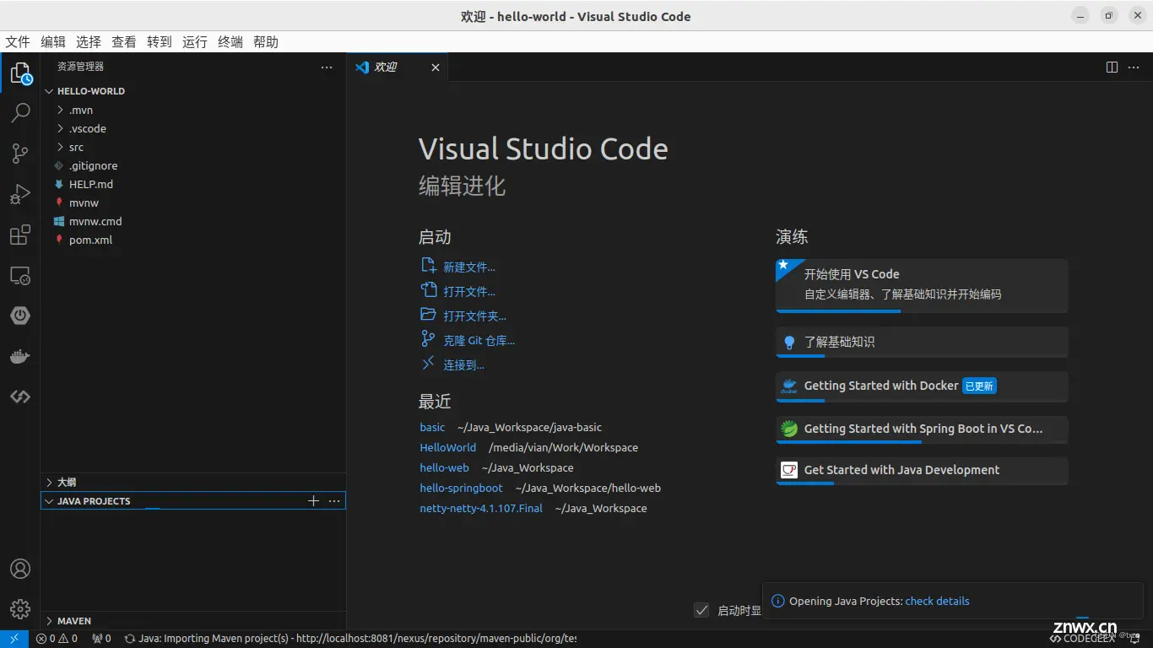
Task: Open the 开始使用 VS Code walkthrough
Action: pos(922,285)
